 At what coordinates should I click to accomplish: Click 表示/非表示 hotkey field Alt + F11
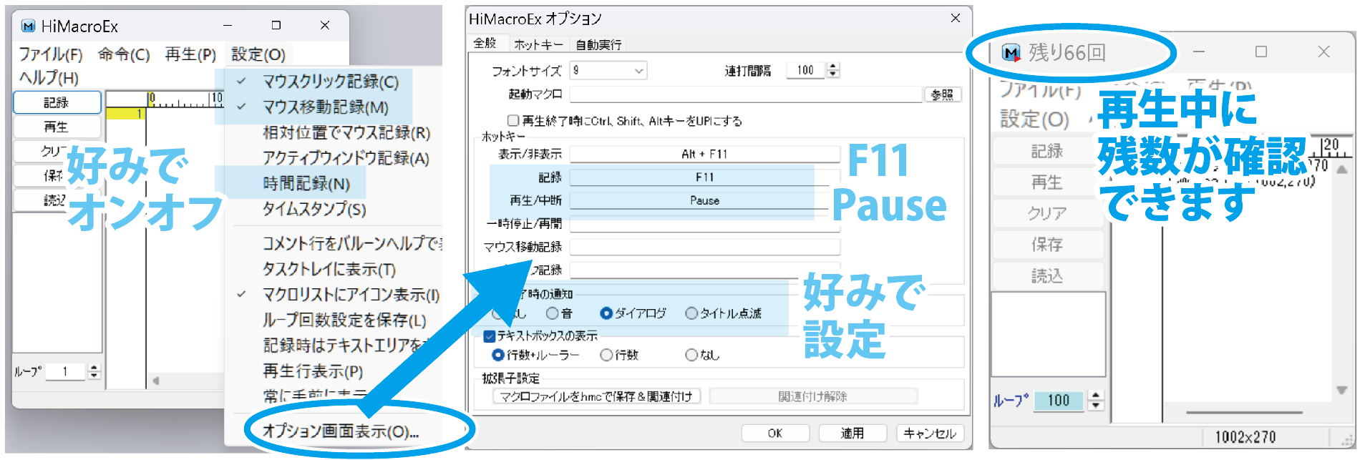tap(704, 154)
